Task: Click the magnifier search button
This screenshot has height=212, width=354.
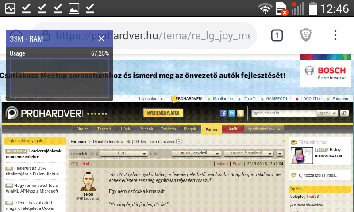Action: click(x=344, y=113)
